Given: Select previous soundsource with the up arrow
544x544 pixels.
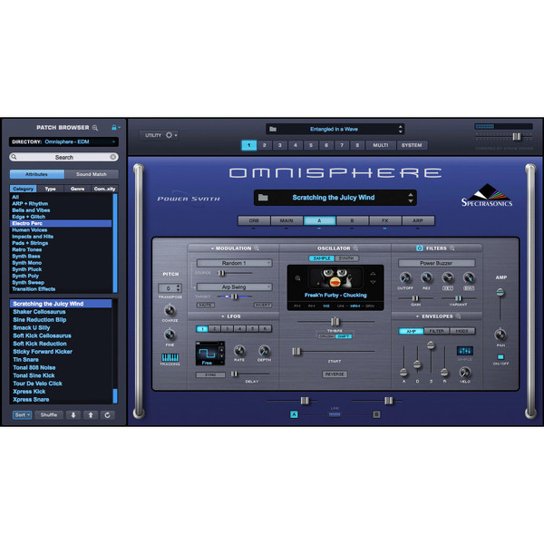Looking at the screenshot, I should click(x=373, y=274).
